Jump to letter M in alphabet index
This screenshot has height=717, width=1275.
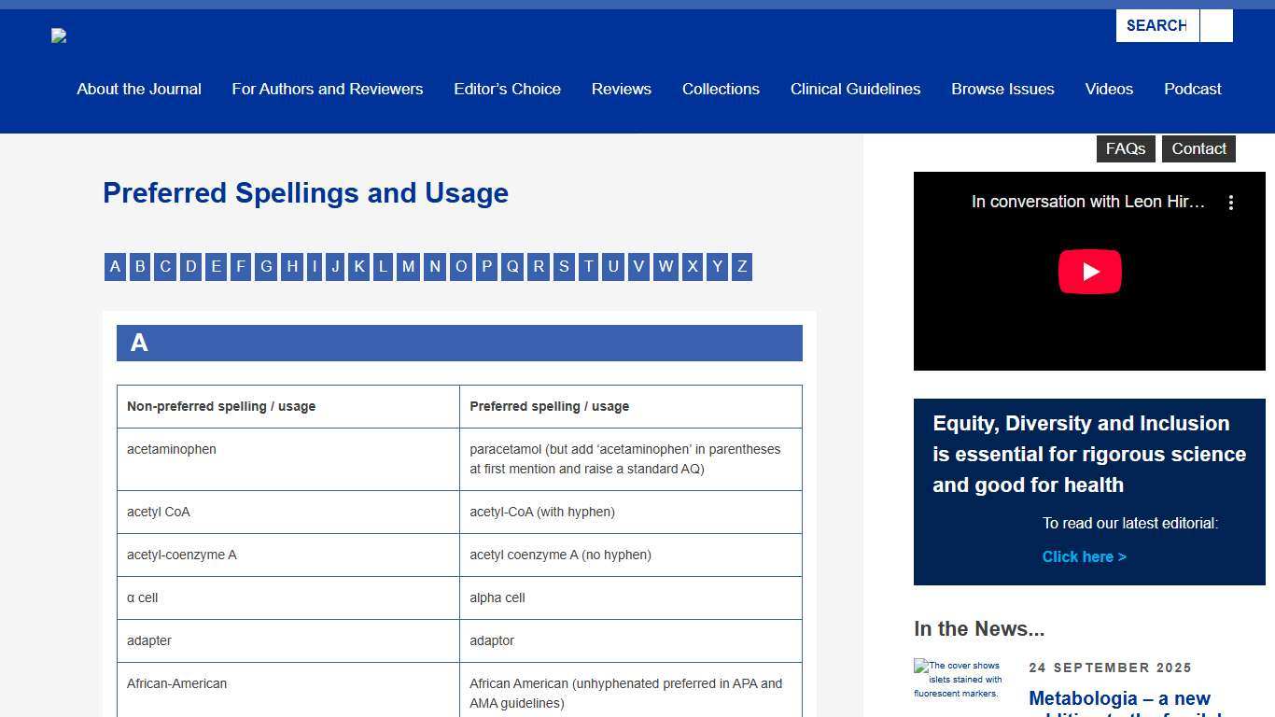click(408, 267)
